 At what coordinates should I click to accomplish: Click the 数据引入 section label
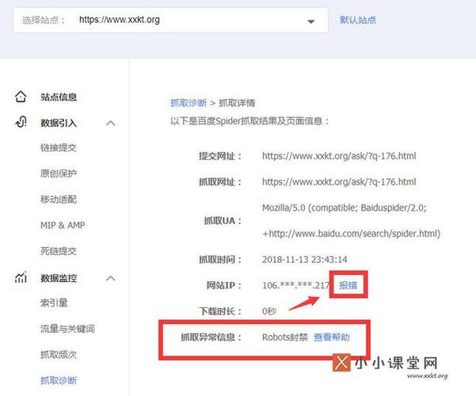[x=59, y=123]
